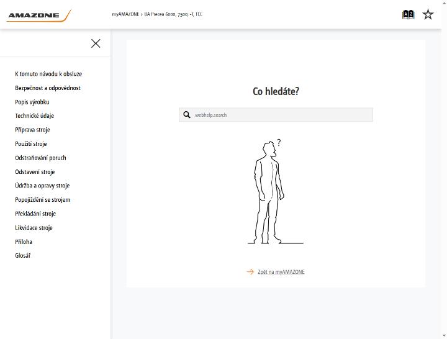The width and height of the screenshot is (447, 339).
Task: Open Bezpečnost a odpovědnost section
Action: pyautogui.click(x=48, y=88)
